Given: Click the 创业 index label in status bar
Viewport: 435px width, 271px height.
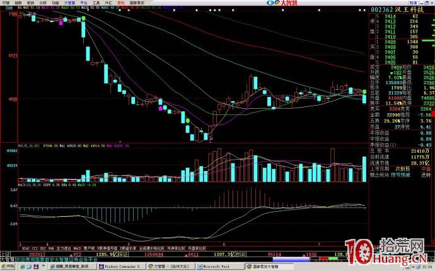Looking at the screenshot, I should (241, 254).
